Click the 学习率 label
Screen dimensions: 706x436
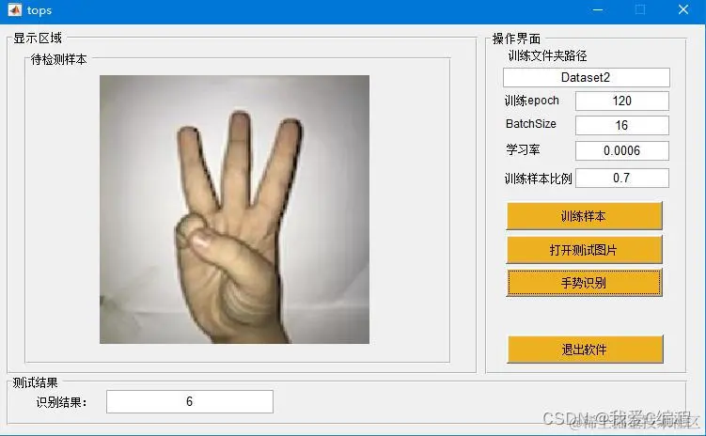(523, 149)
